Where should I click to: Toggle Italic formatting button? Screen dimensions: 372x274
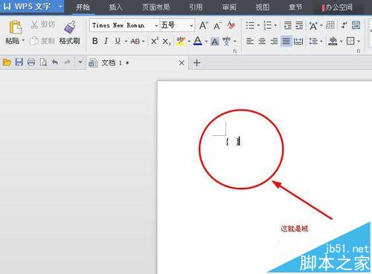(x=106, y=41)
